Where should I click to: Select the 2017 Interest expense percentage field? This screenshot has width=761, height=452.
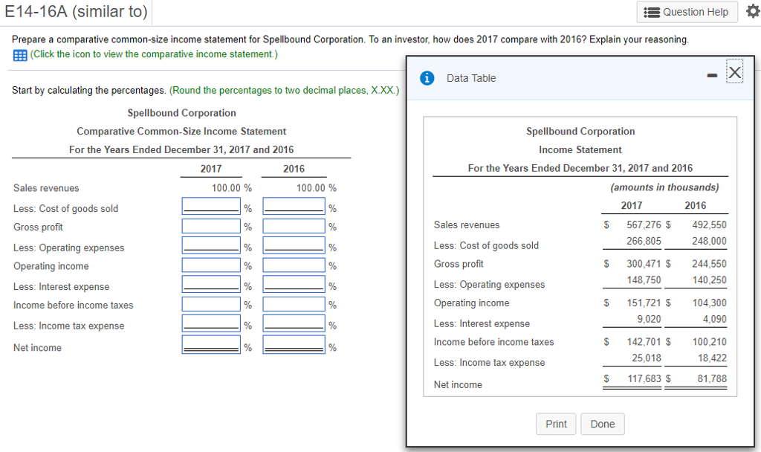click(212, 285)
